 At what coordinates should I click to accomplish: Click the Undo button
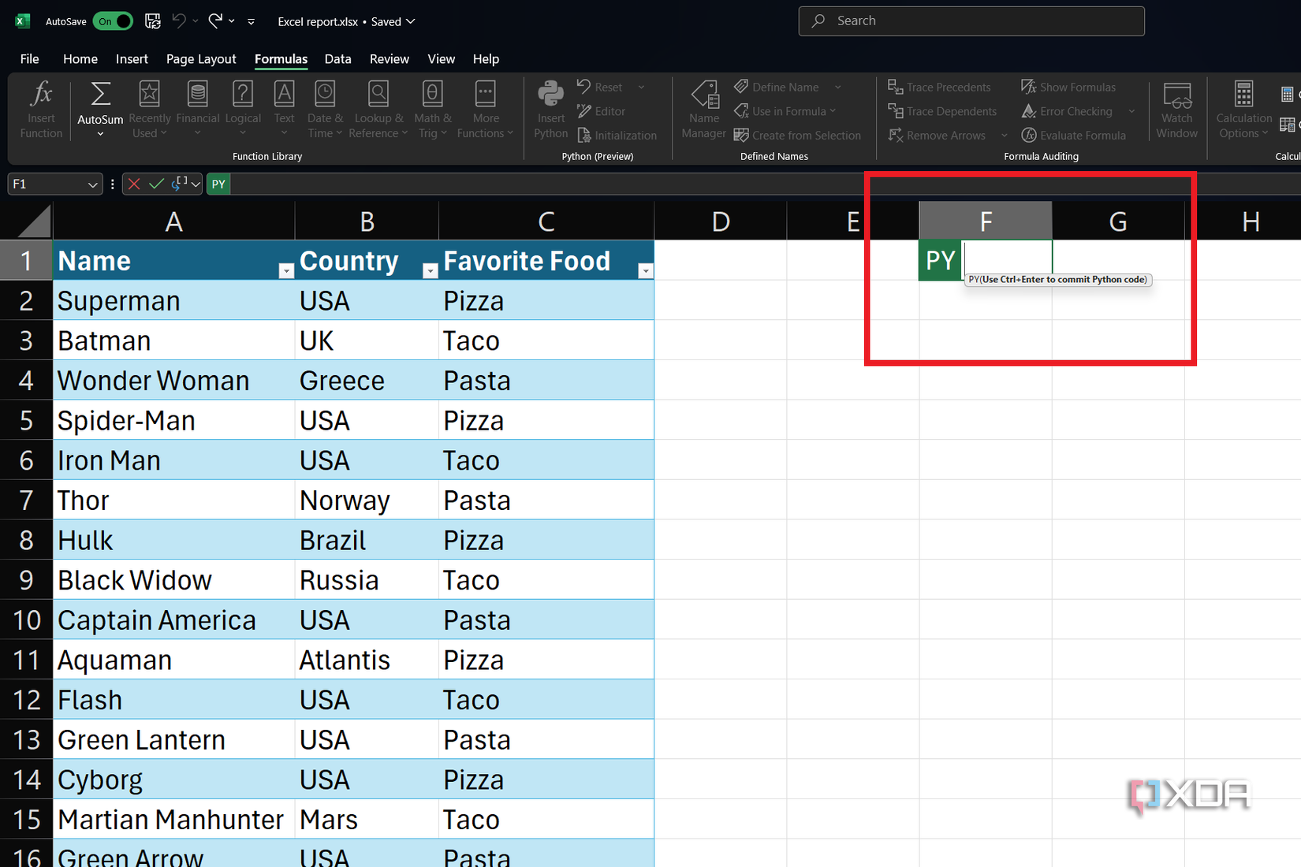coord(178,21)
